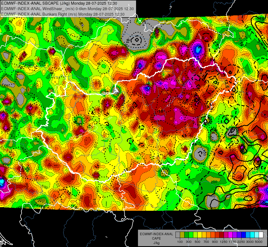Click the 500 legend tick label
The width and height of the screenshot is (268, 247).
click(197, 242)
